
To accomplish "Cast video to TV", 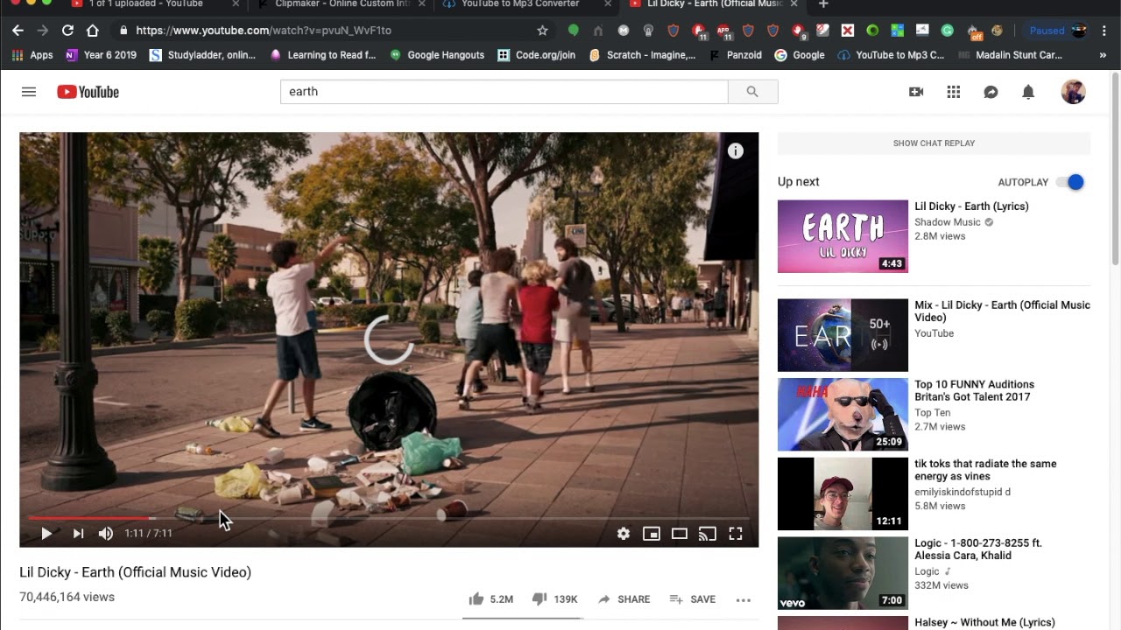I will pyautogui.click(x=708, y=533).
